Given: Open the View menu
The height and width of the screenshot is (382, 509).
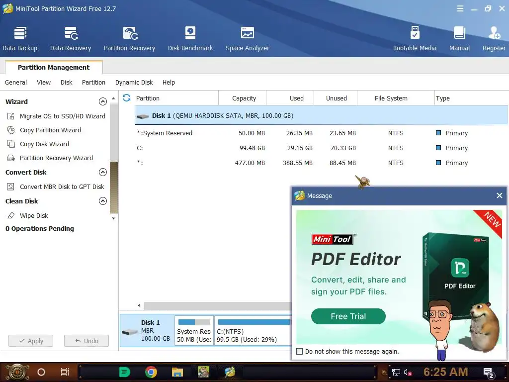Looking at the screenshot, I should click(x=44, y=83).
